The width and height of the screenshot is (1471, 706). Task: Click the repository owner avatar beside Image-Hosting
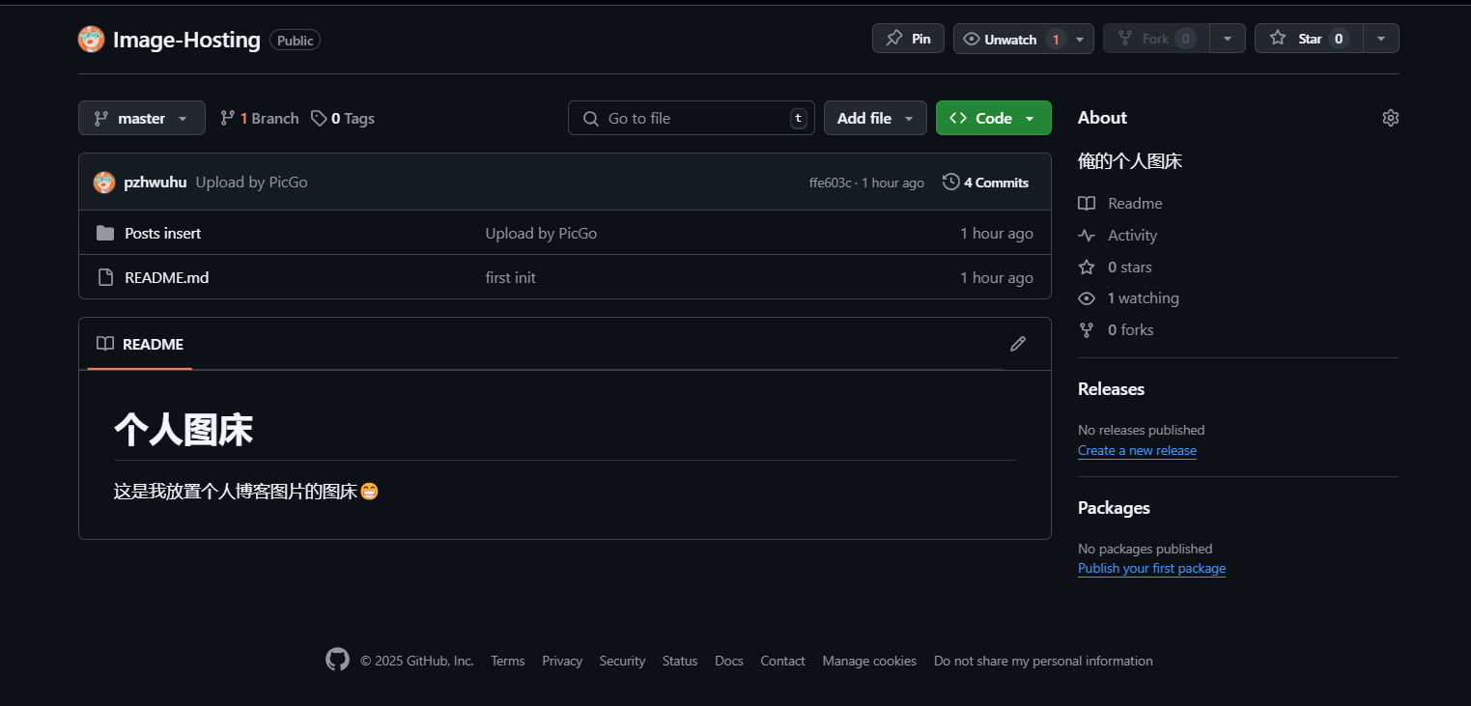click(91, 40)
